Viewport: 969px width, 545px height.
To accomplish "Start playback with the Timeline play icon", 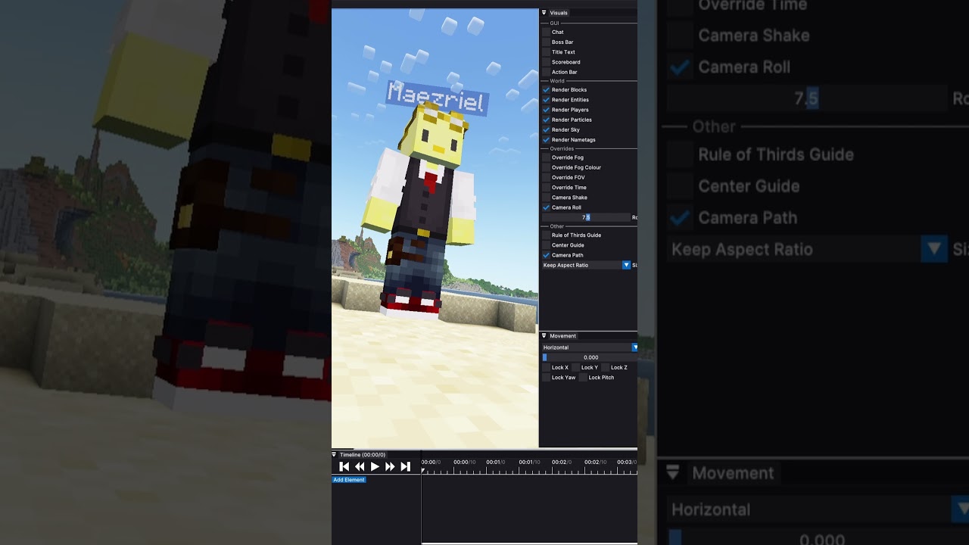I will click(375, 467).
